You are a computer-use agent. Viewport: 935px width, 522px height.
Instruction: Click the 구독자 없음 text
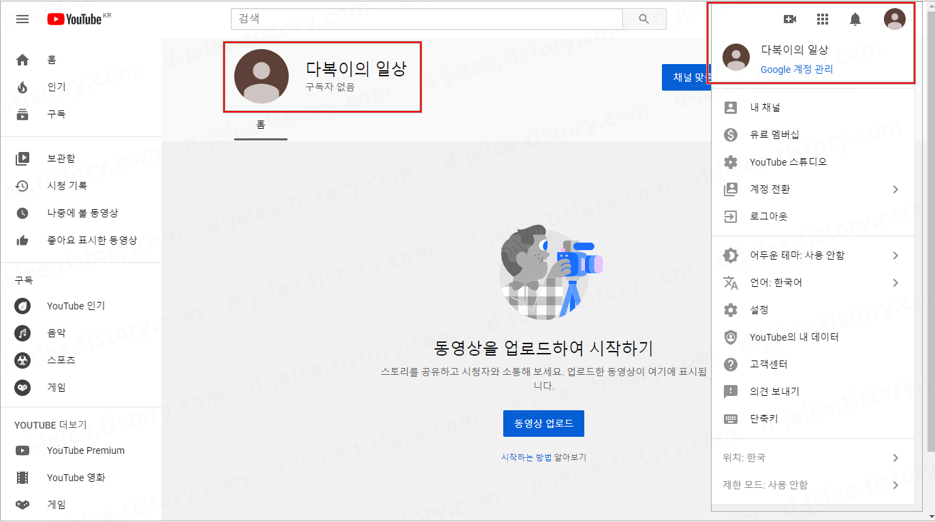pos(330,87)
